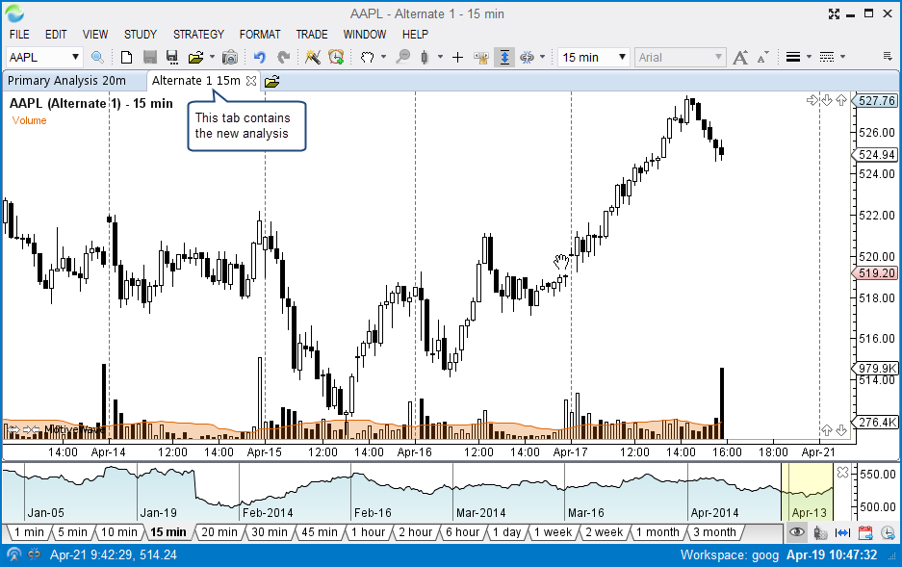Open the STUDY menu

(x=141, y=35)
